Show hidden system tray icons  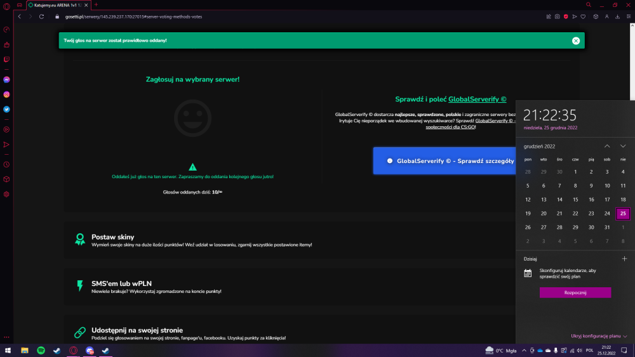click(x=524, y=351)
